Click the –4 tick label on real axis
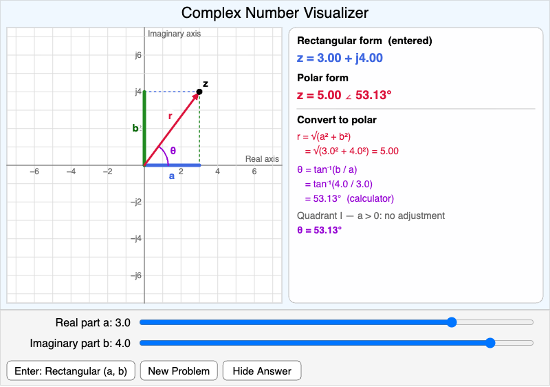Image resolution: width=550 pixels, height=387 pixels. (x=71, y=171)
